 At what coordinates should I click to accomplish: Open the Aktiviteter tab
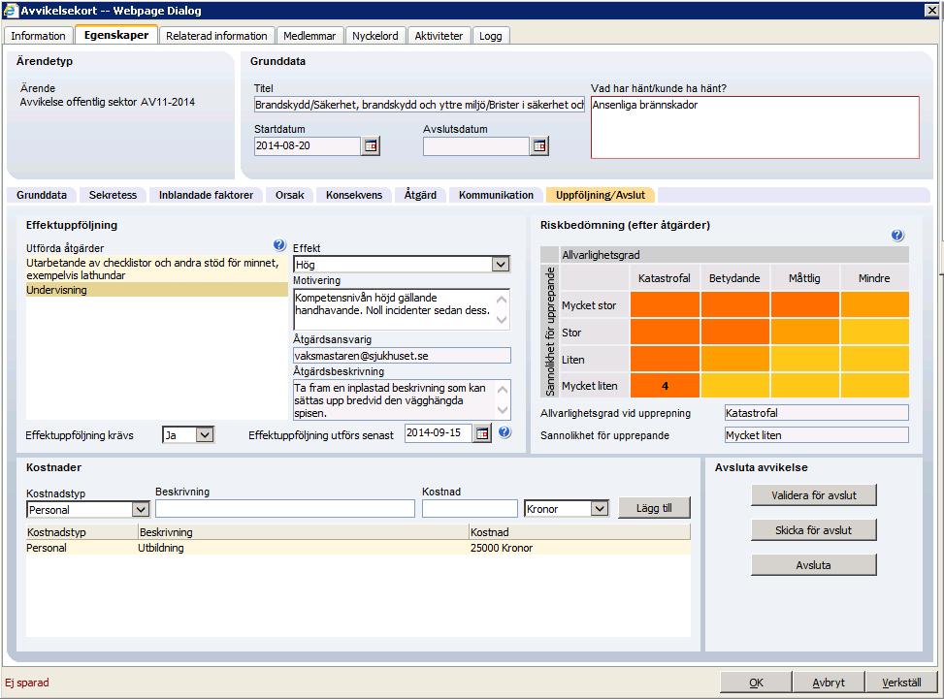439,36
